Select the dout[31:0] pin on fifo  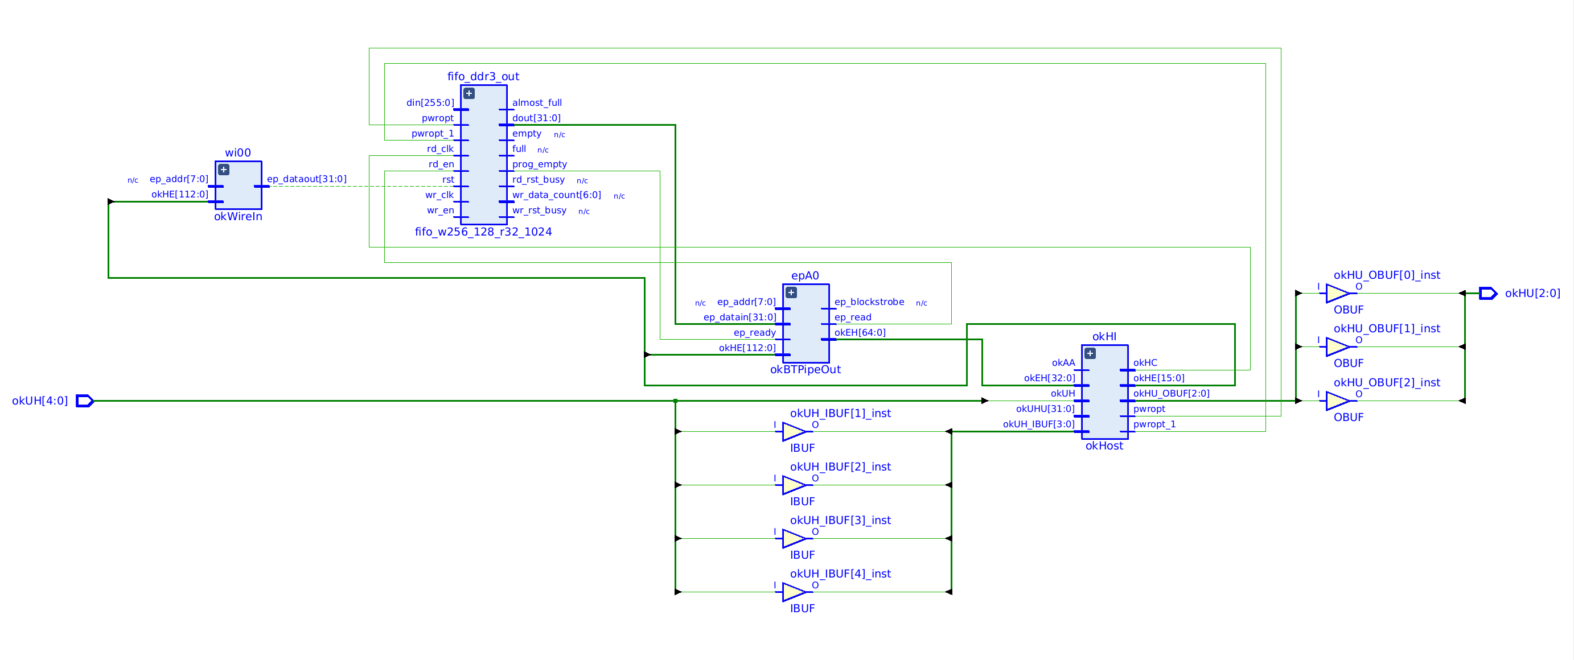pyautogui.click(x=536, y=118)
